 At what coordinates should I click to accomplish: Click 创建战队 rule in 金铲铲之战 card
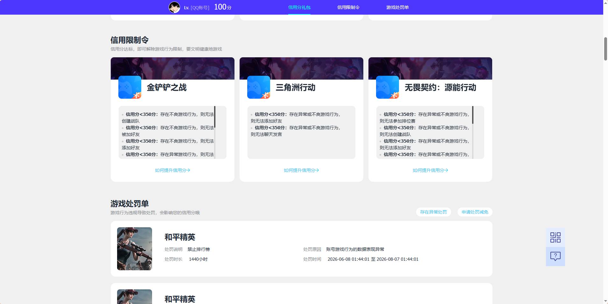130,121
